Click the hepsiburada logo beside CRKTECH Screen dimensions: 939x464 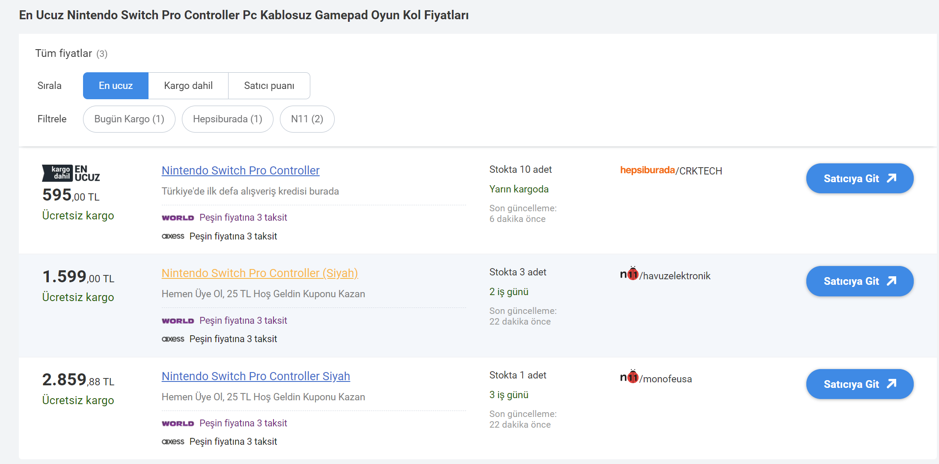click(648, 170)
